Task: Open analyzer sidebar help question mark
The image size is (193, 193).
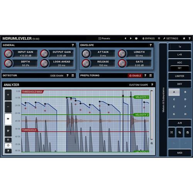Action: [8, 151]
